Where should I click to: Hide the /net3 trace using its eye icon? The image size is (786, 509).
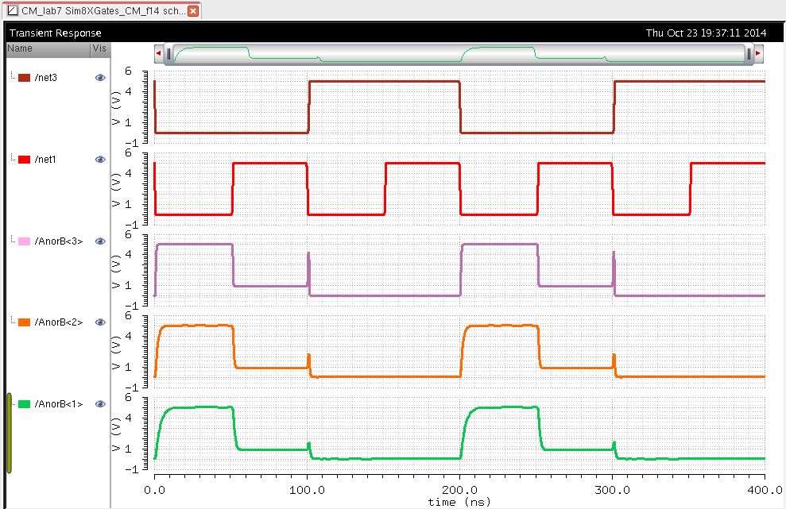[100, 78]
